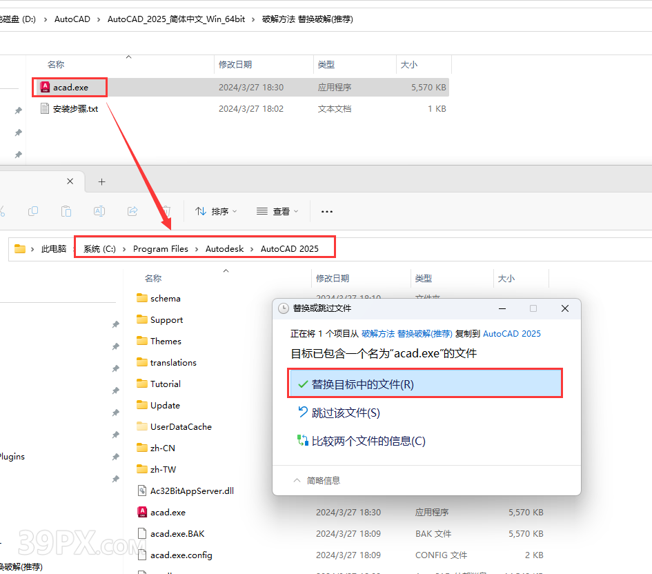Image resolution: width=652 pixels, height=574 pixels.
Task: Open the 查看 view dropdown
Action: click(277, 212)
